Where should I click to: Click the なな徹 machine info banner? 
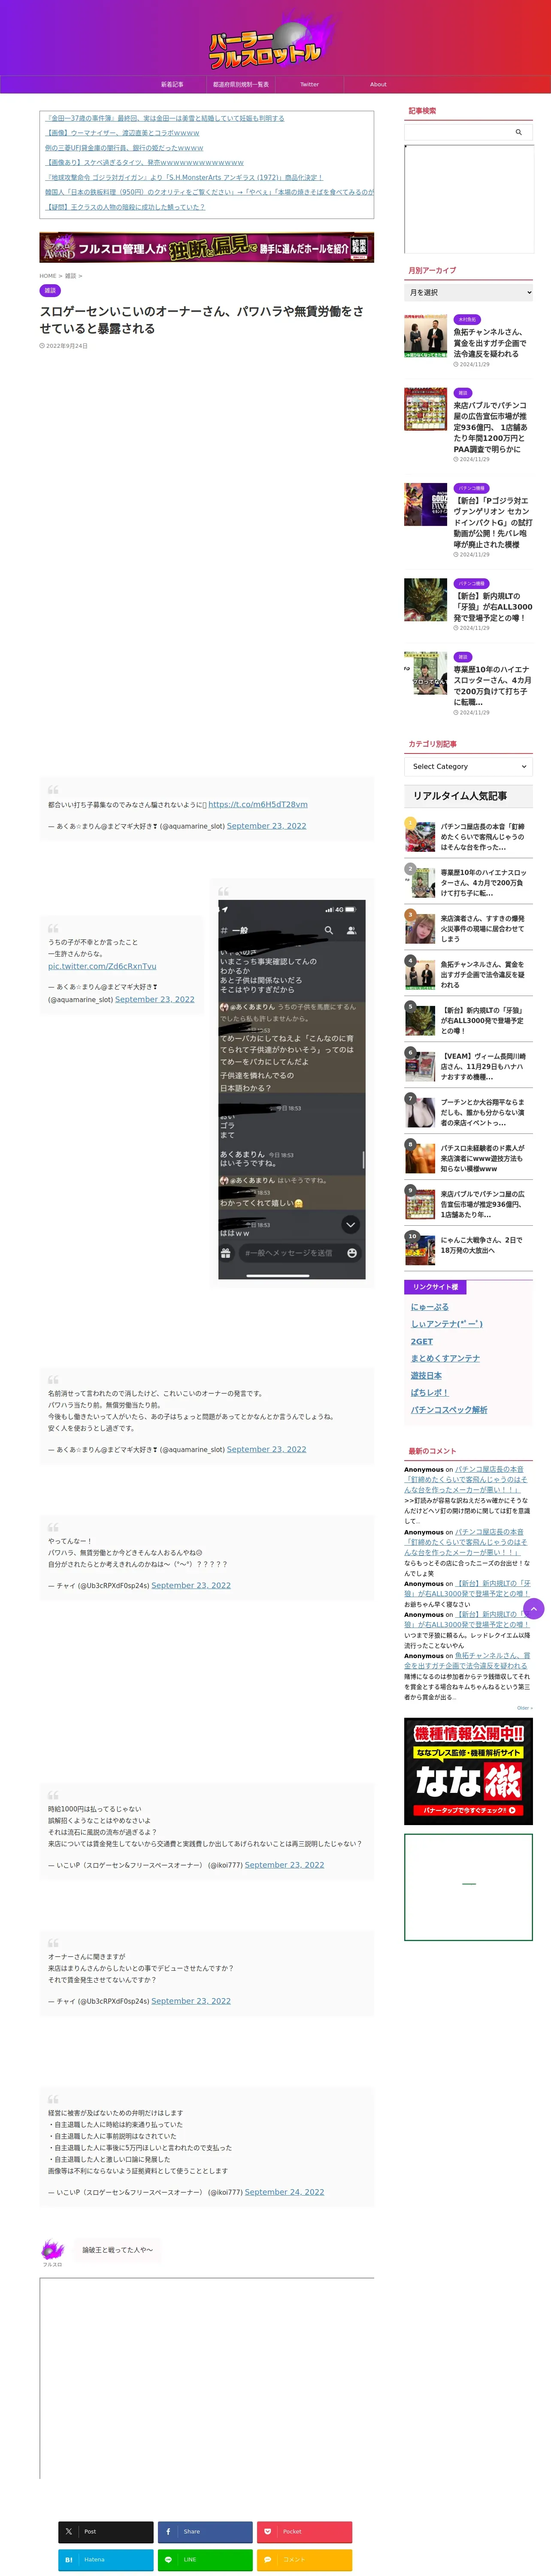[468, 1771]
